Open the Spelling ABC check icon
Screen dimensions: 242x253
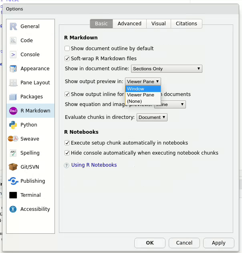(x=13, y=153)
